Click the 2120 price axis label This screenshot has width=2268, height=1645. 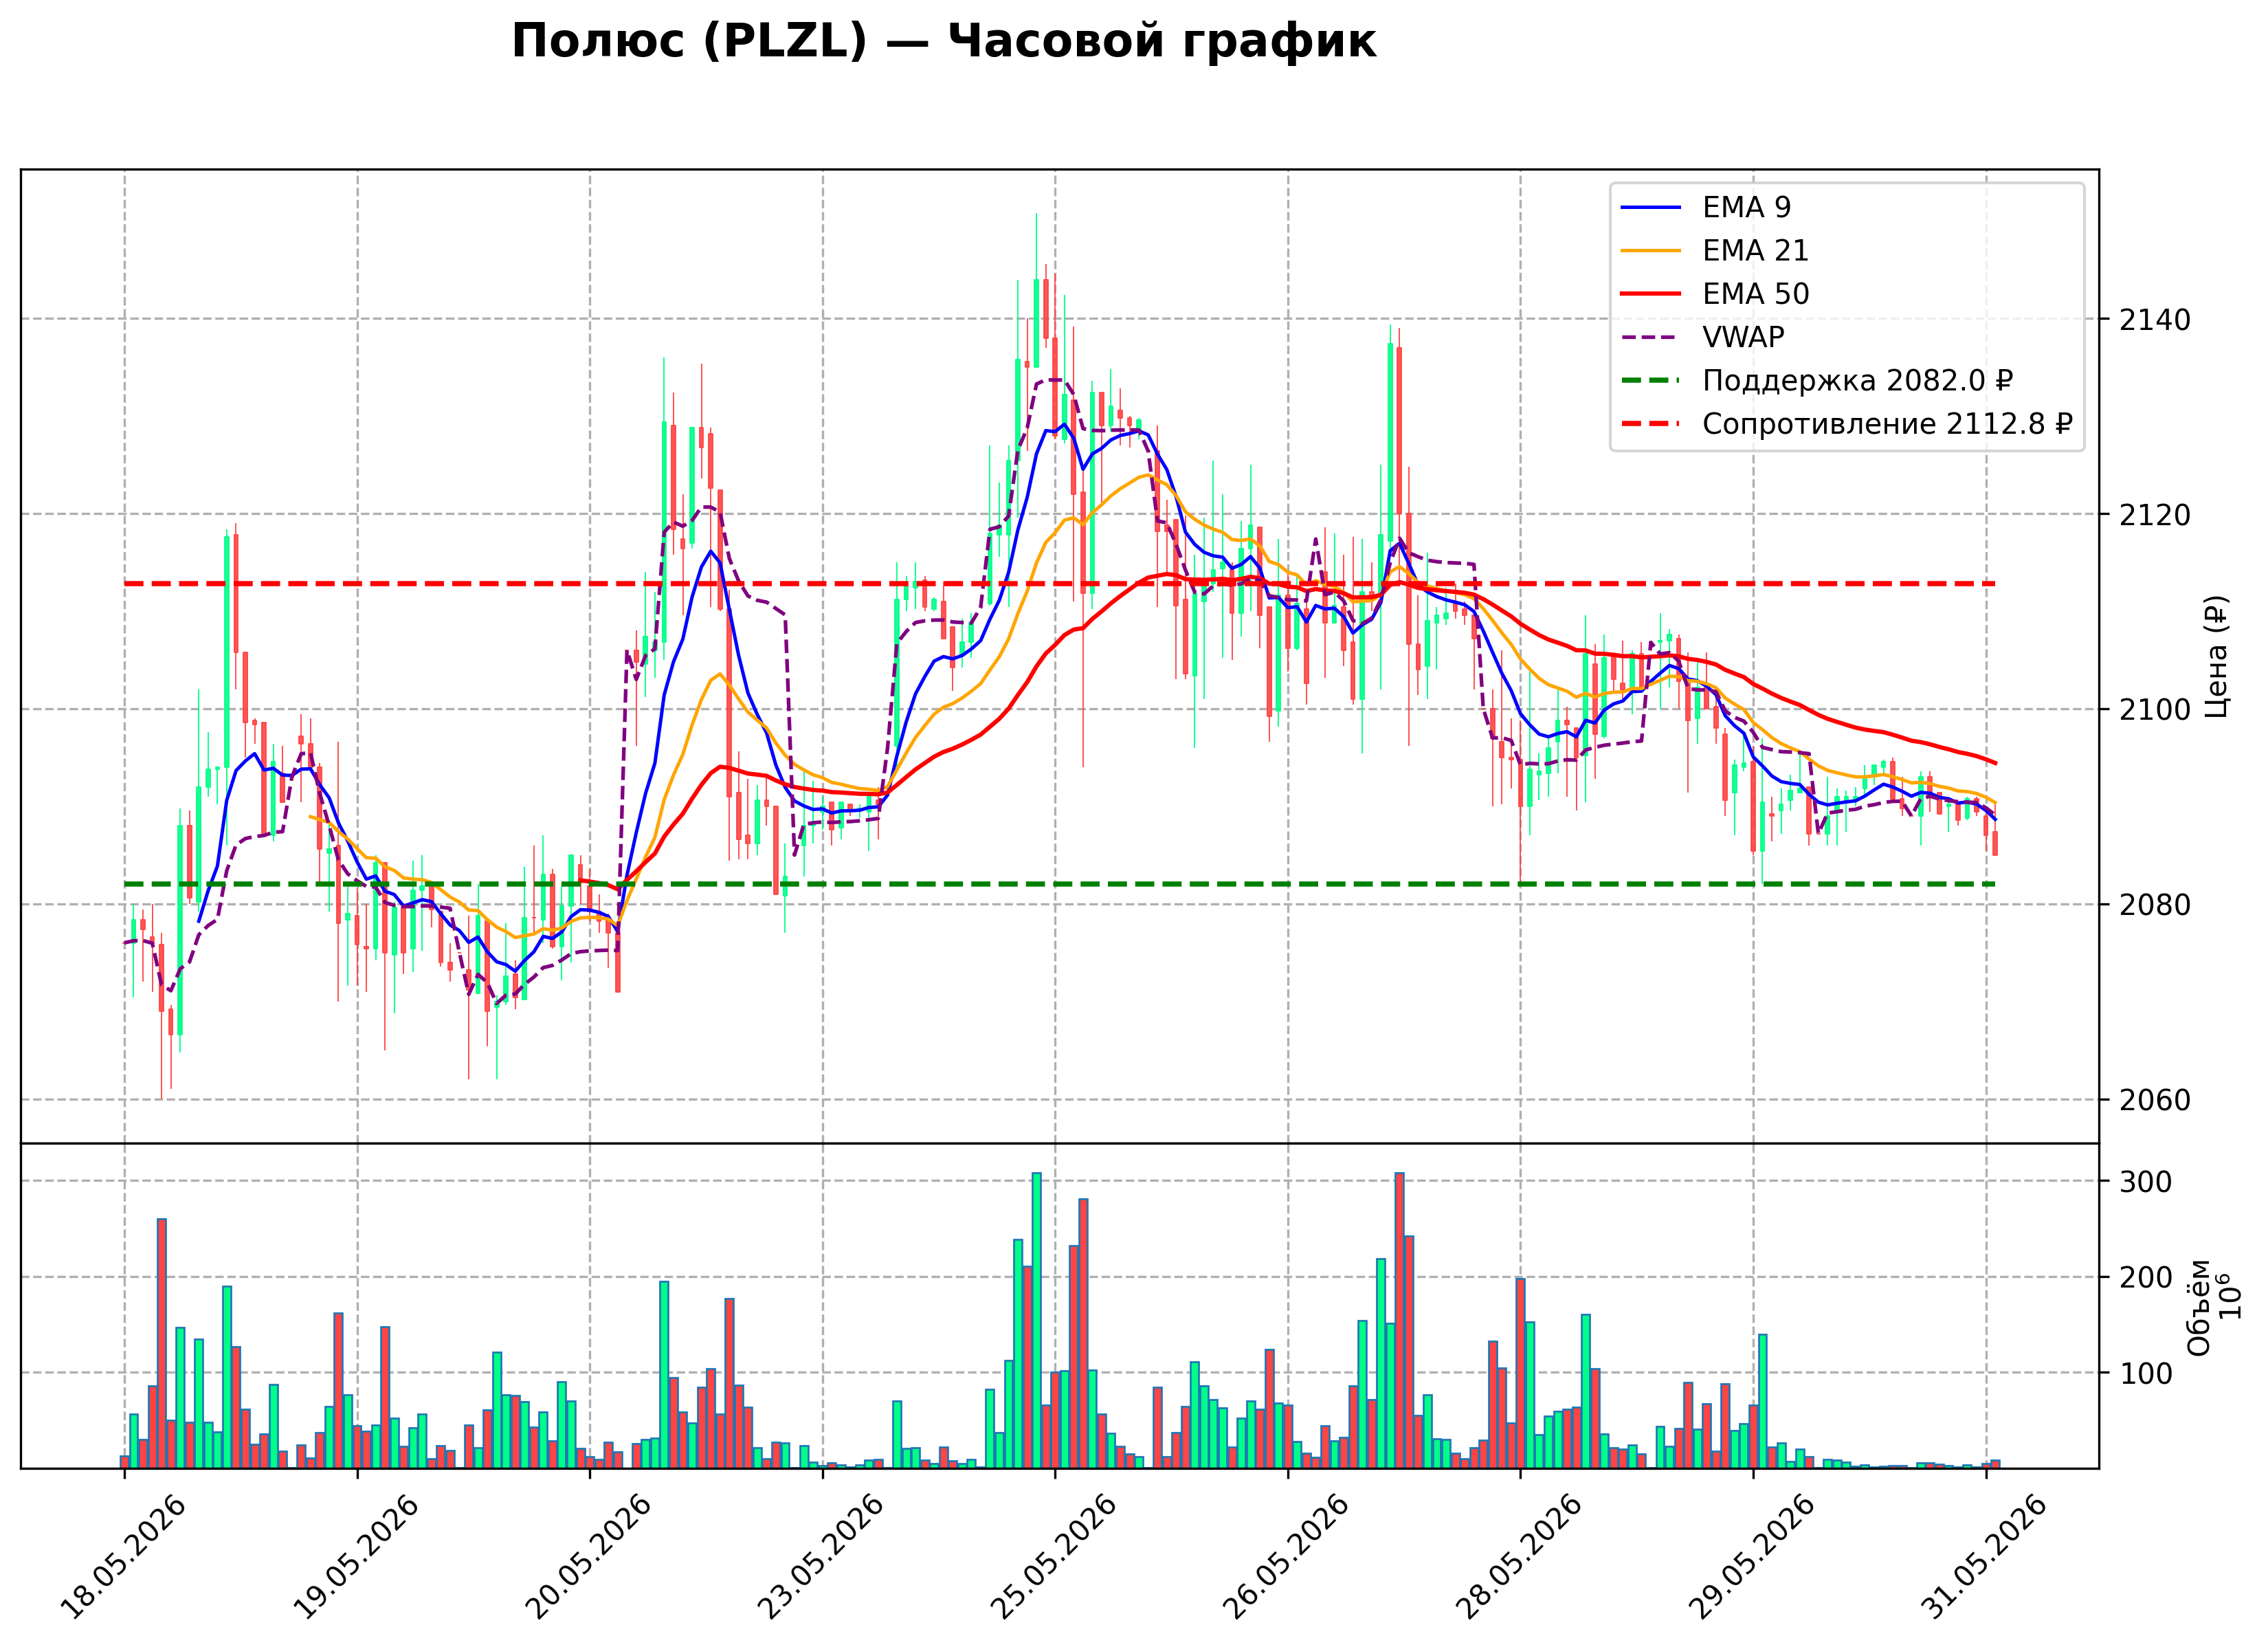2154,515
